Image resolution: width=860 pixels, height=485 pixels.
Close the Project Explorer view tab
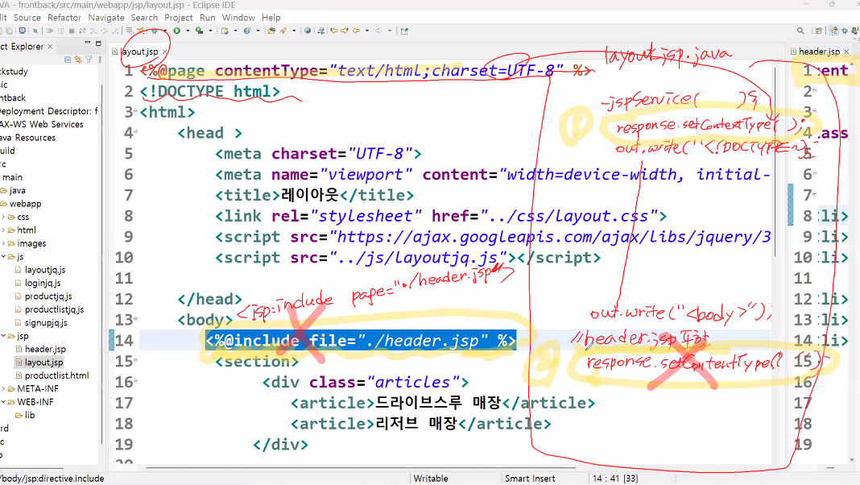coord(50,47)
